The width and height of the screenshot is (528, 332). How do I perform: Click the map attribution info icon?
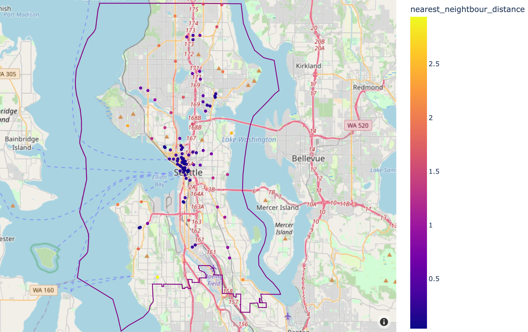[384, 322]
